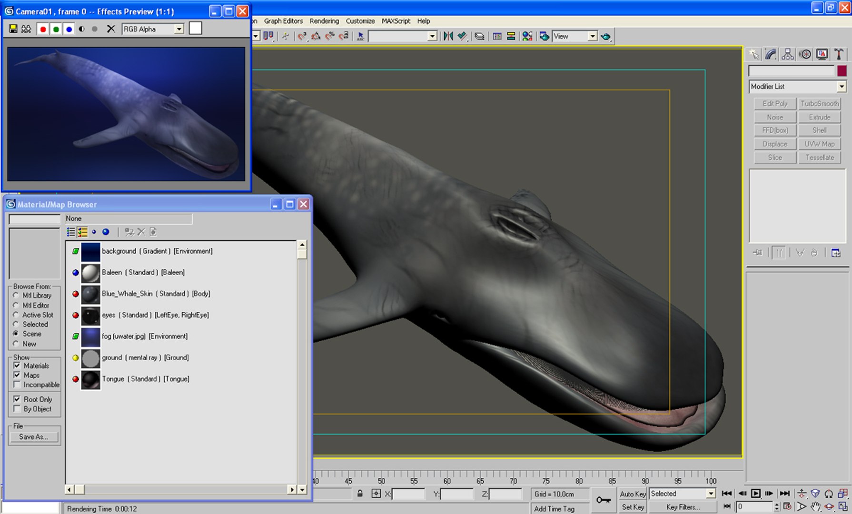Open the Curve Editor icon

[497, 36]
